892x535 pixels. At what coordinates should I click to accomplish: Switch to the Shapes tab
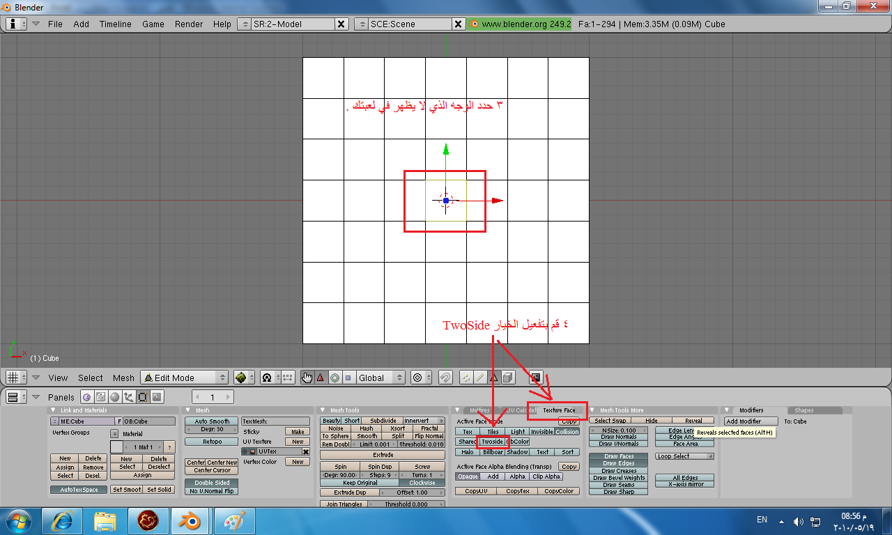coord(804,410)
